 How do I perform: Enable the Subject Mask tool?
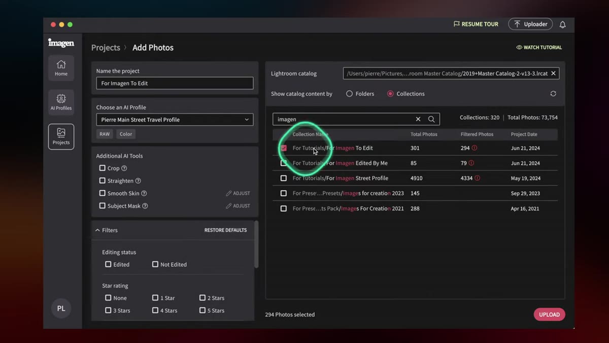click(103, 206)
